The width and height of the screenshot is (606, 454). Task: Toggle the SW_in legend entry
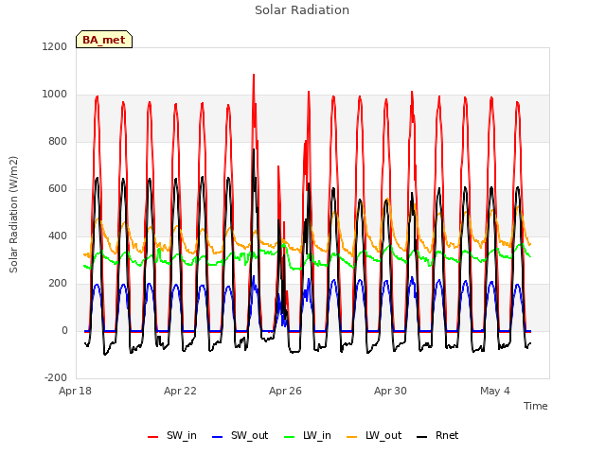click(172, 436)
